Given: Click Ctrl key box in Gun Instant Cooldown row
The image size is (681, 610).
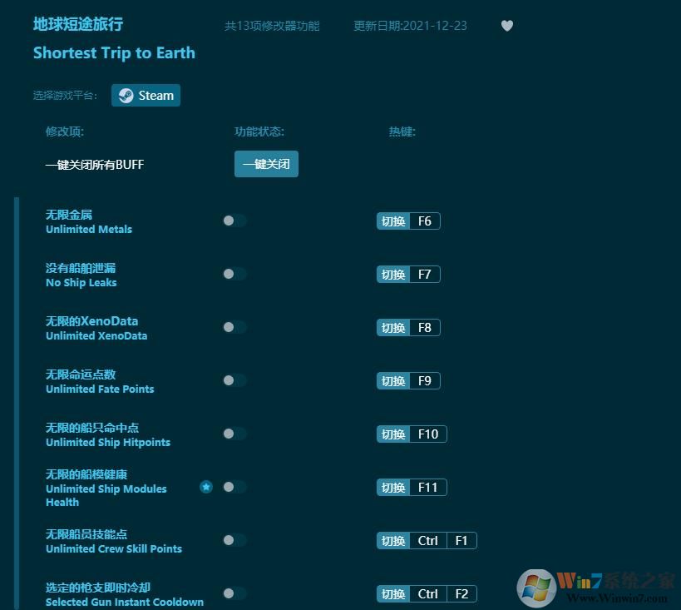Looking at the screenshot, I should point(428,594).
